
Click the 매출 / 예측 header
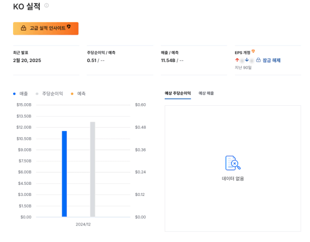(170, 53)
